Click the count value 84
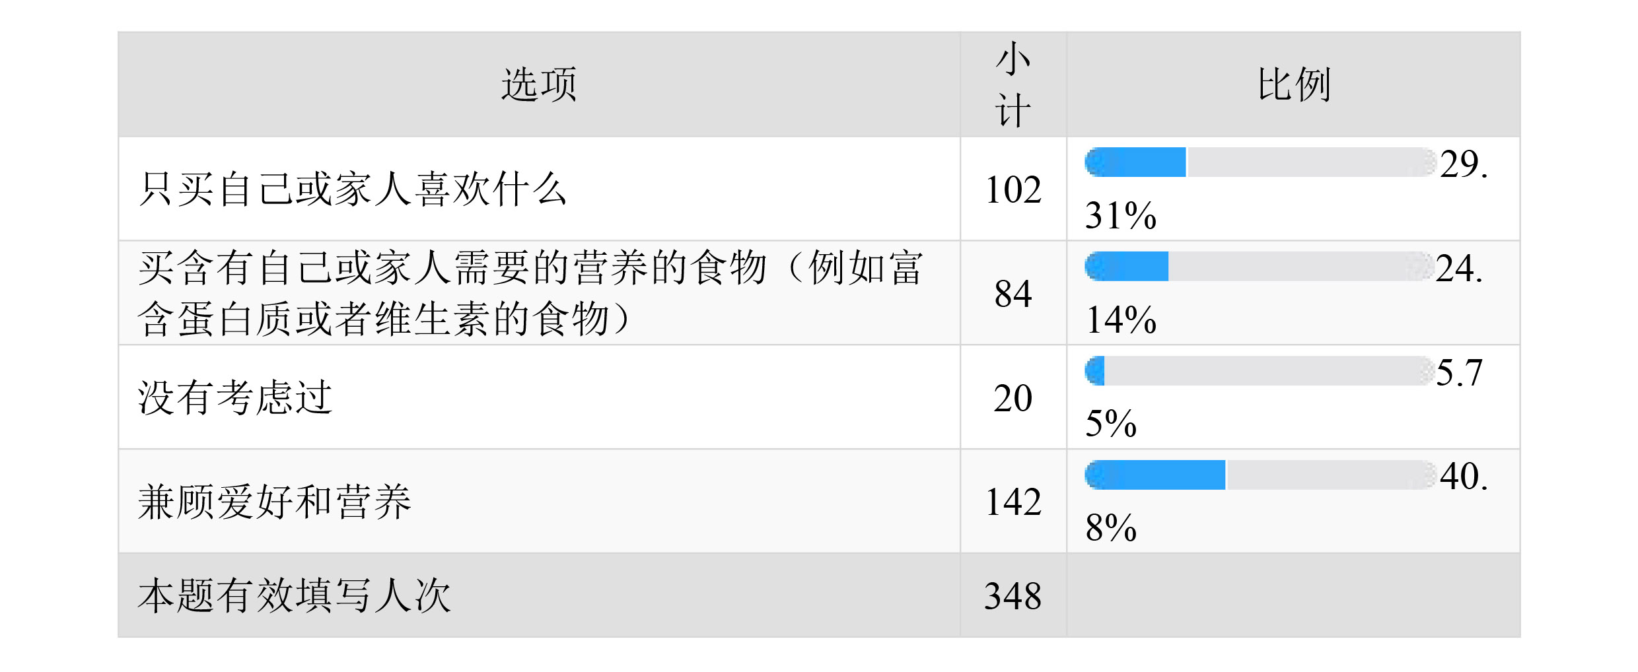Image resolution: width=1638 pixels, height=672 pixels. point(1013,294)
